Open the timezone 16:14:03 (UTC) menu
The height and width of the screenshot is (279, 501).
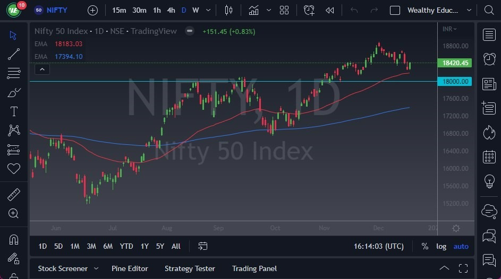point(379,246)
